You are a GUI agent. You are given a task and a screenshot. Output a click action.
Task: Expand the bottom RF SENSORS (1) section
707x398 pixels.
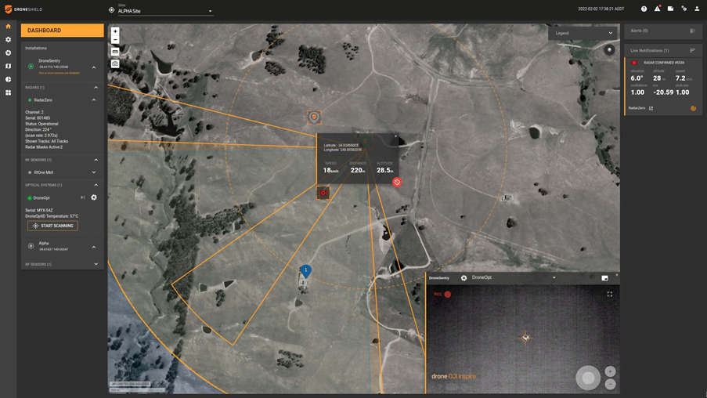(x=96, y=264)
